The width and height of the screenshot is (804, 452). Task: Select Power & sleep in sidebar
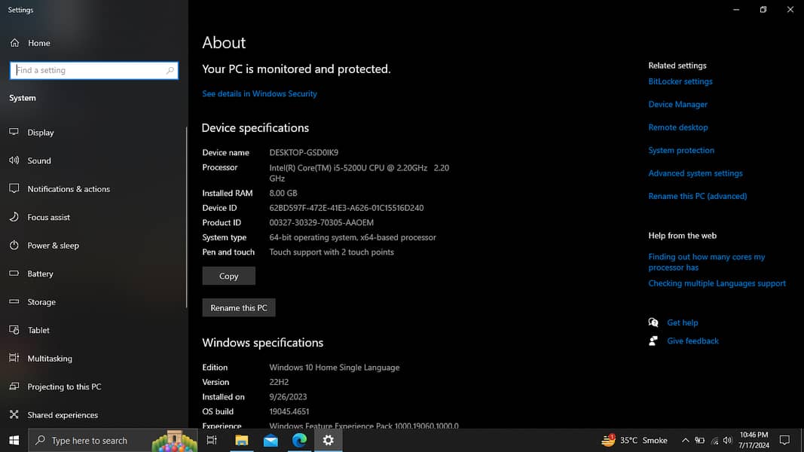[53, 246]
